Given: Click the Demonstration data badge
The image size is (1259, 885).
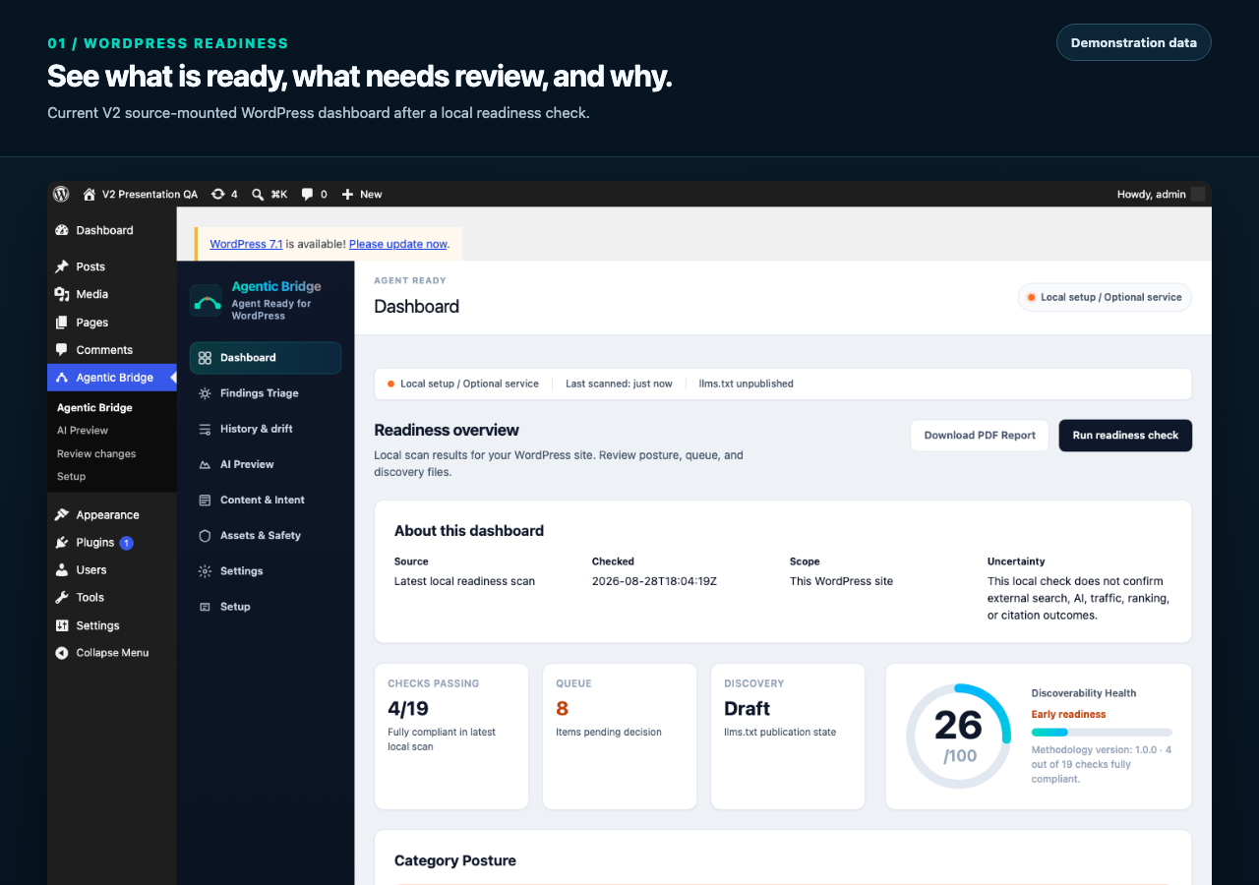Looking at the screenshot, I should tap(1134, 42).
